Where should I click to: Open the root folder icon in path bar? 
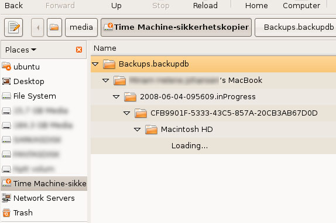(x=54, y=27)
